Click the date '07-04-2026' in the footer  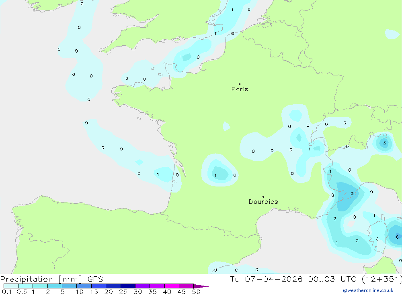coord(273,279)
